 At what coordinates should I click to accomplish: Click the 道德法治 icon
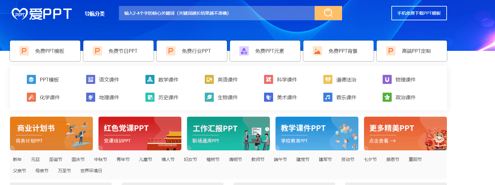tap(328, 80)
